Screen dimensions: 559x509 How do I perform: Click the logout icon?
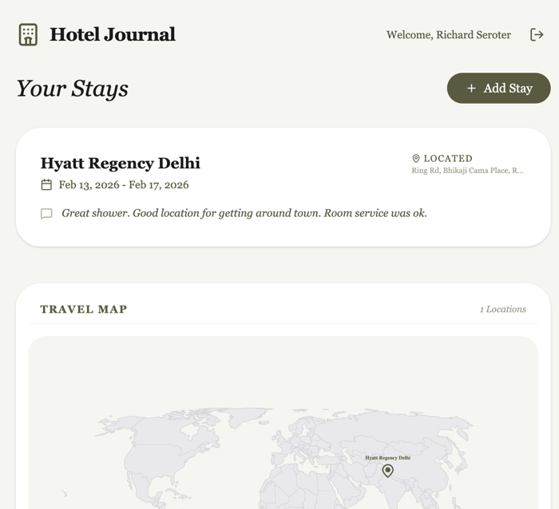[537, 34]
